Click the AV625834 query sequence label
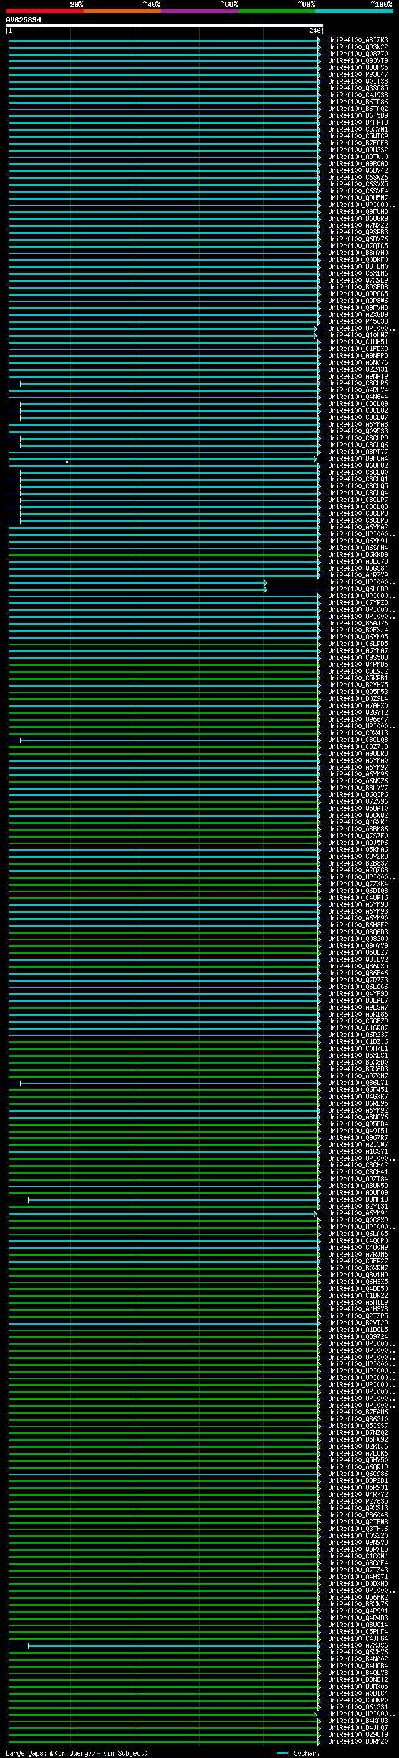 point(23,21)
